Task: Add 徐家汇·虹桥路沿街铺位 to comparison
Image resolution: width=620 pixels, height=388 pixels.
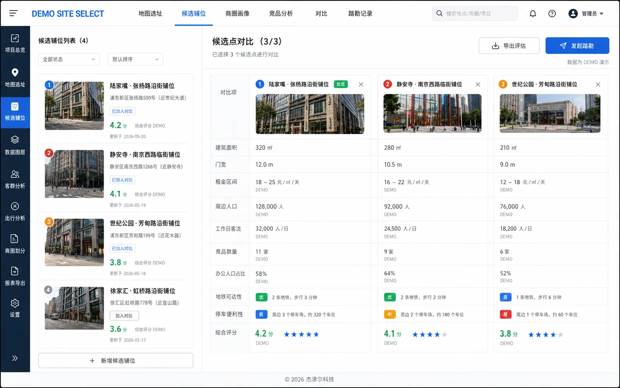Action: tap(124, 316)
